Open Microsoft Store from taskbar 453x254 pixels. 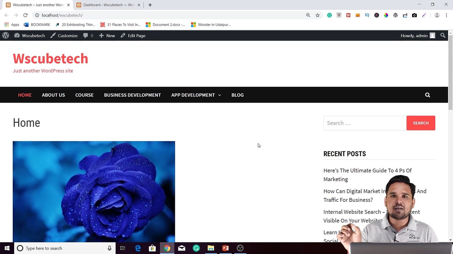point(152,248)
